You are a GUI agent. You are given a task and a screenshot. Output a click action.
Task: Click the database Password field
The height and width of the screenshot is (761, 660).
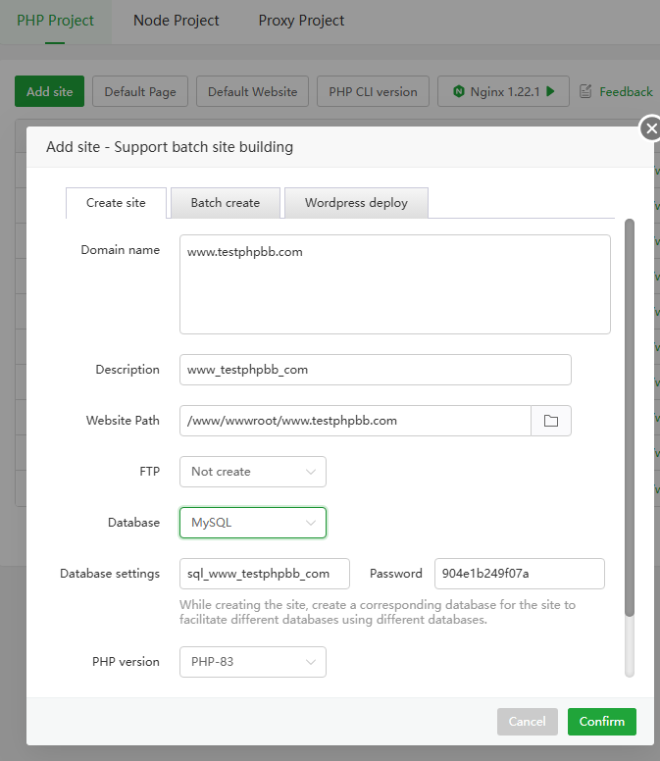(x=519, y=574)
